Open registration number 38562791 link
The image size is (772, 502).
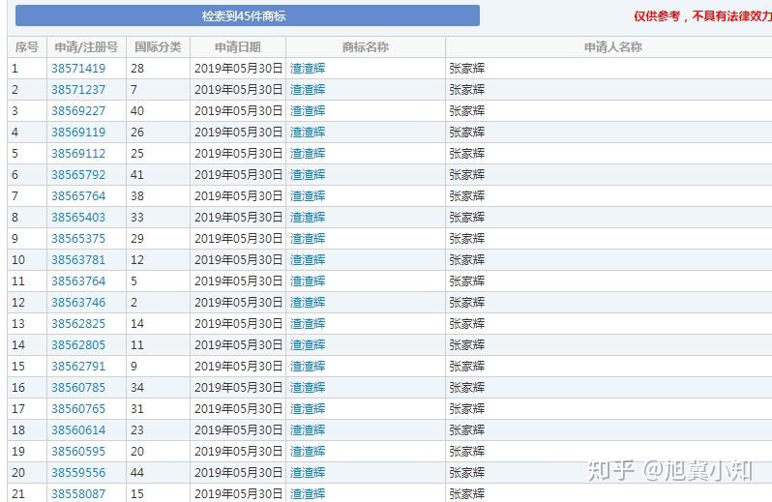78,367
